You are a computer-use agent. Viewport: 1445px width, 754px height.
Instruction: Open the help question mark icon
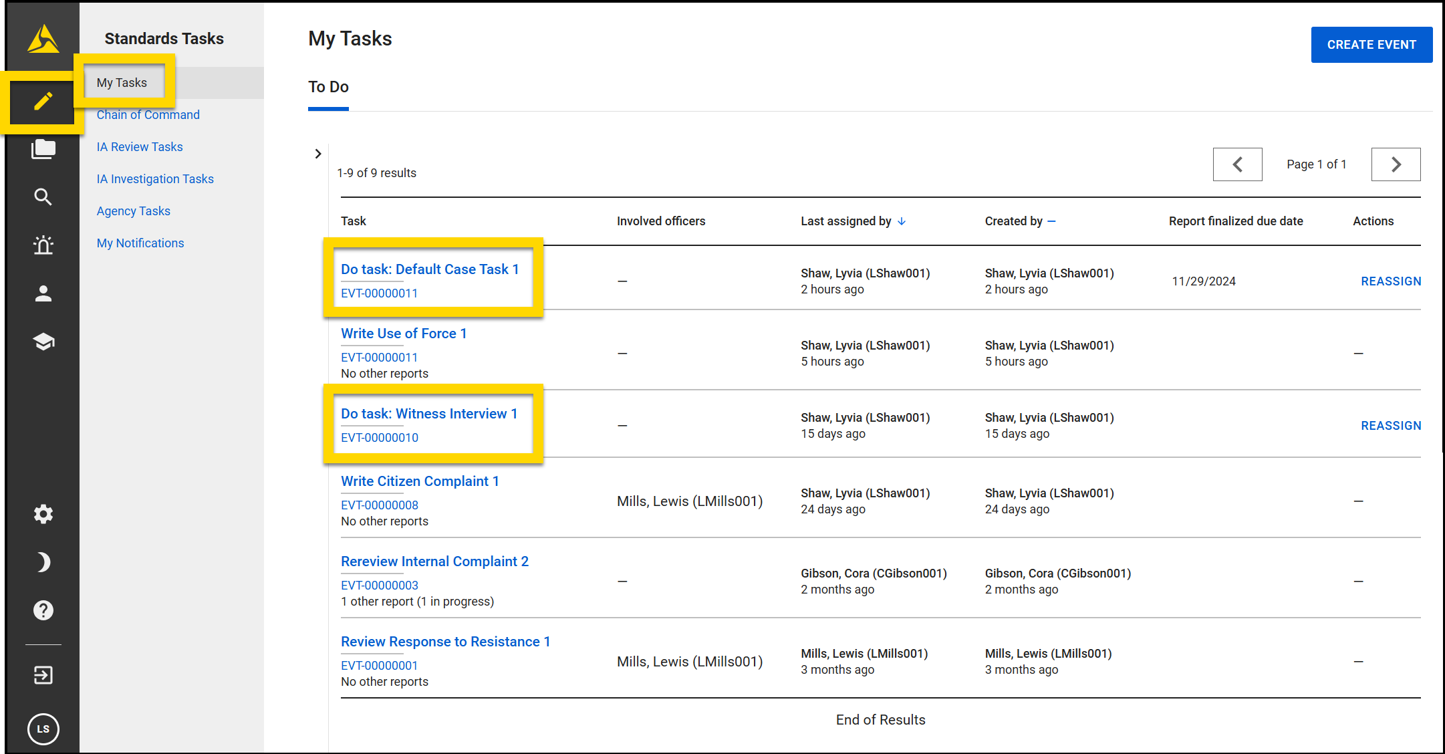(43, 610)
